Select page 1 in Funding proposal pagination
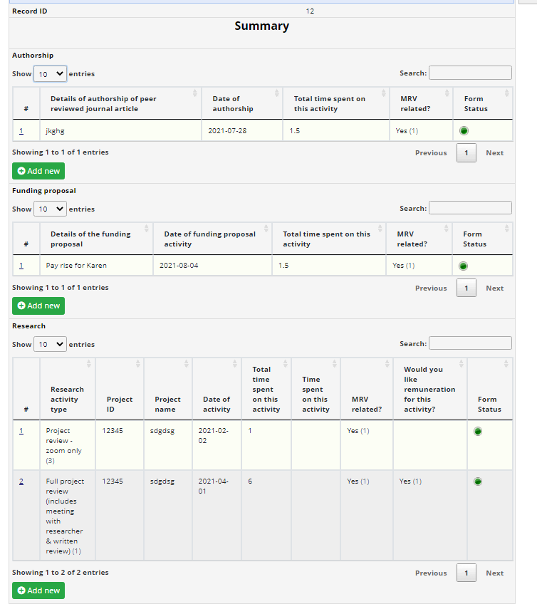This screenshot has width=537, height=604. point(466,288)
